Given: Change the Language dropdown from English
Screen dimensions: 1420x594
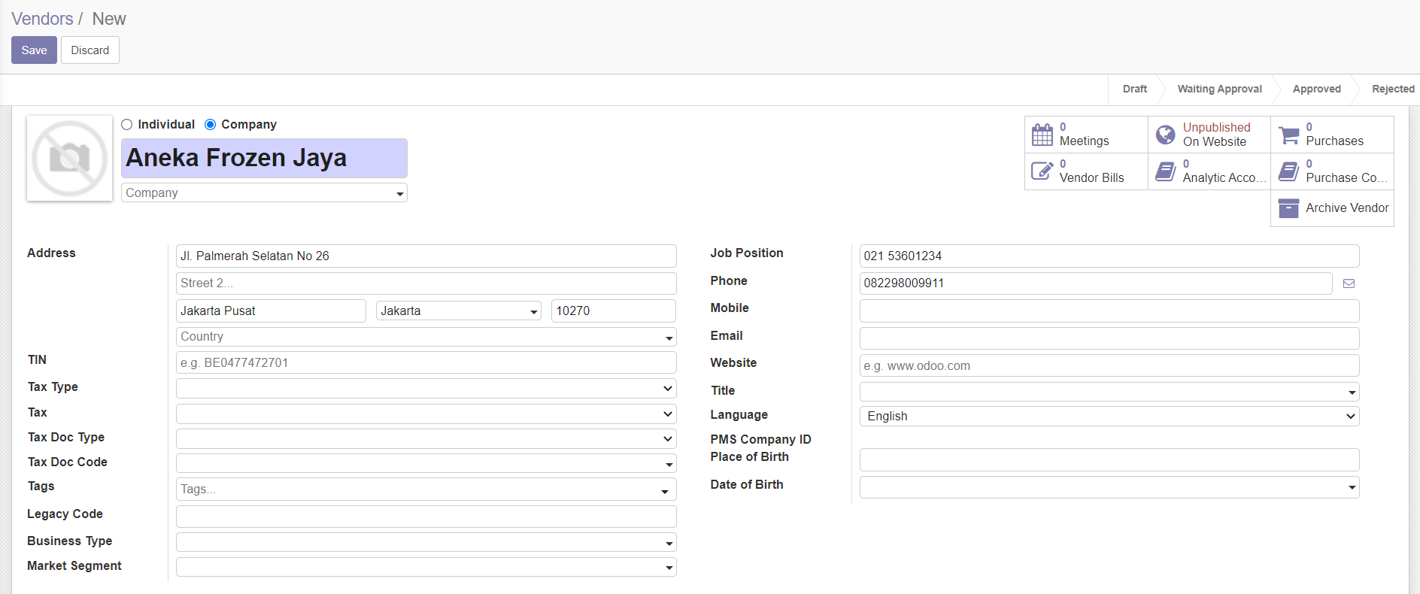Looking at the screenshot, I should pyautogui.click(x=1109, y=416).
